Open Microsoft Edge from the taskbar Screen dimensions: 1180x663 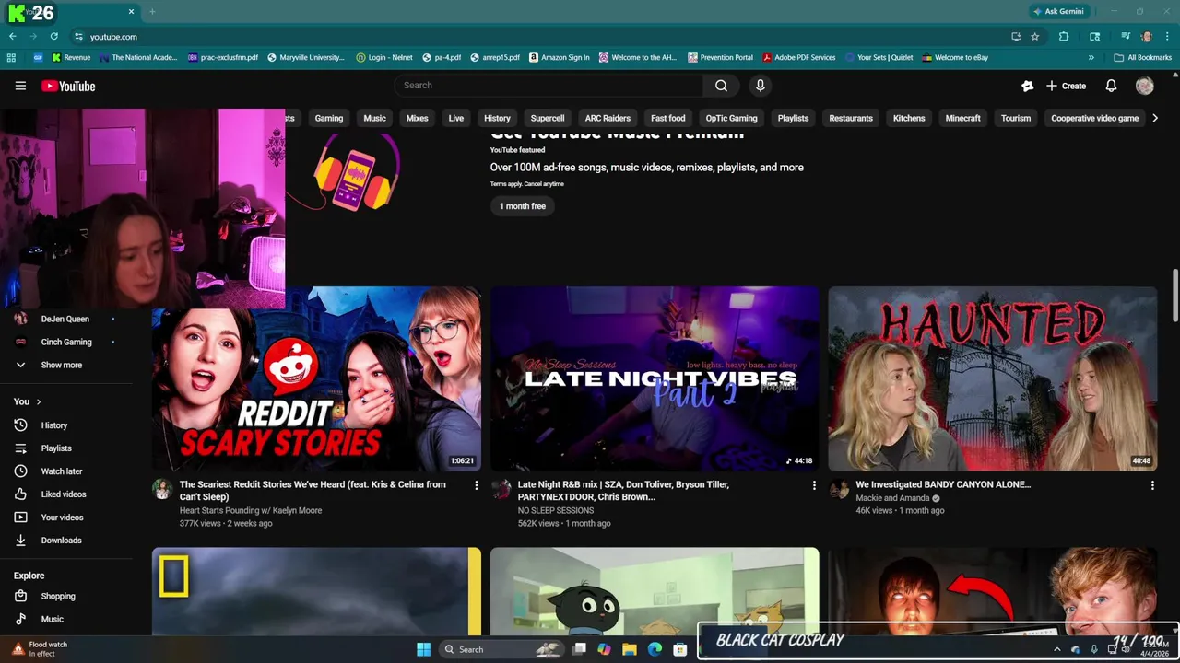(655, 649)
